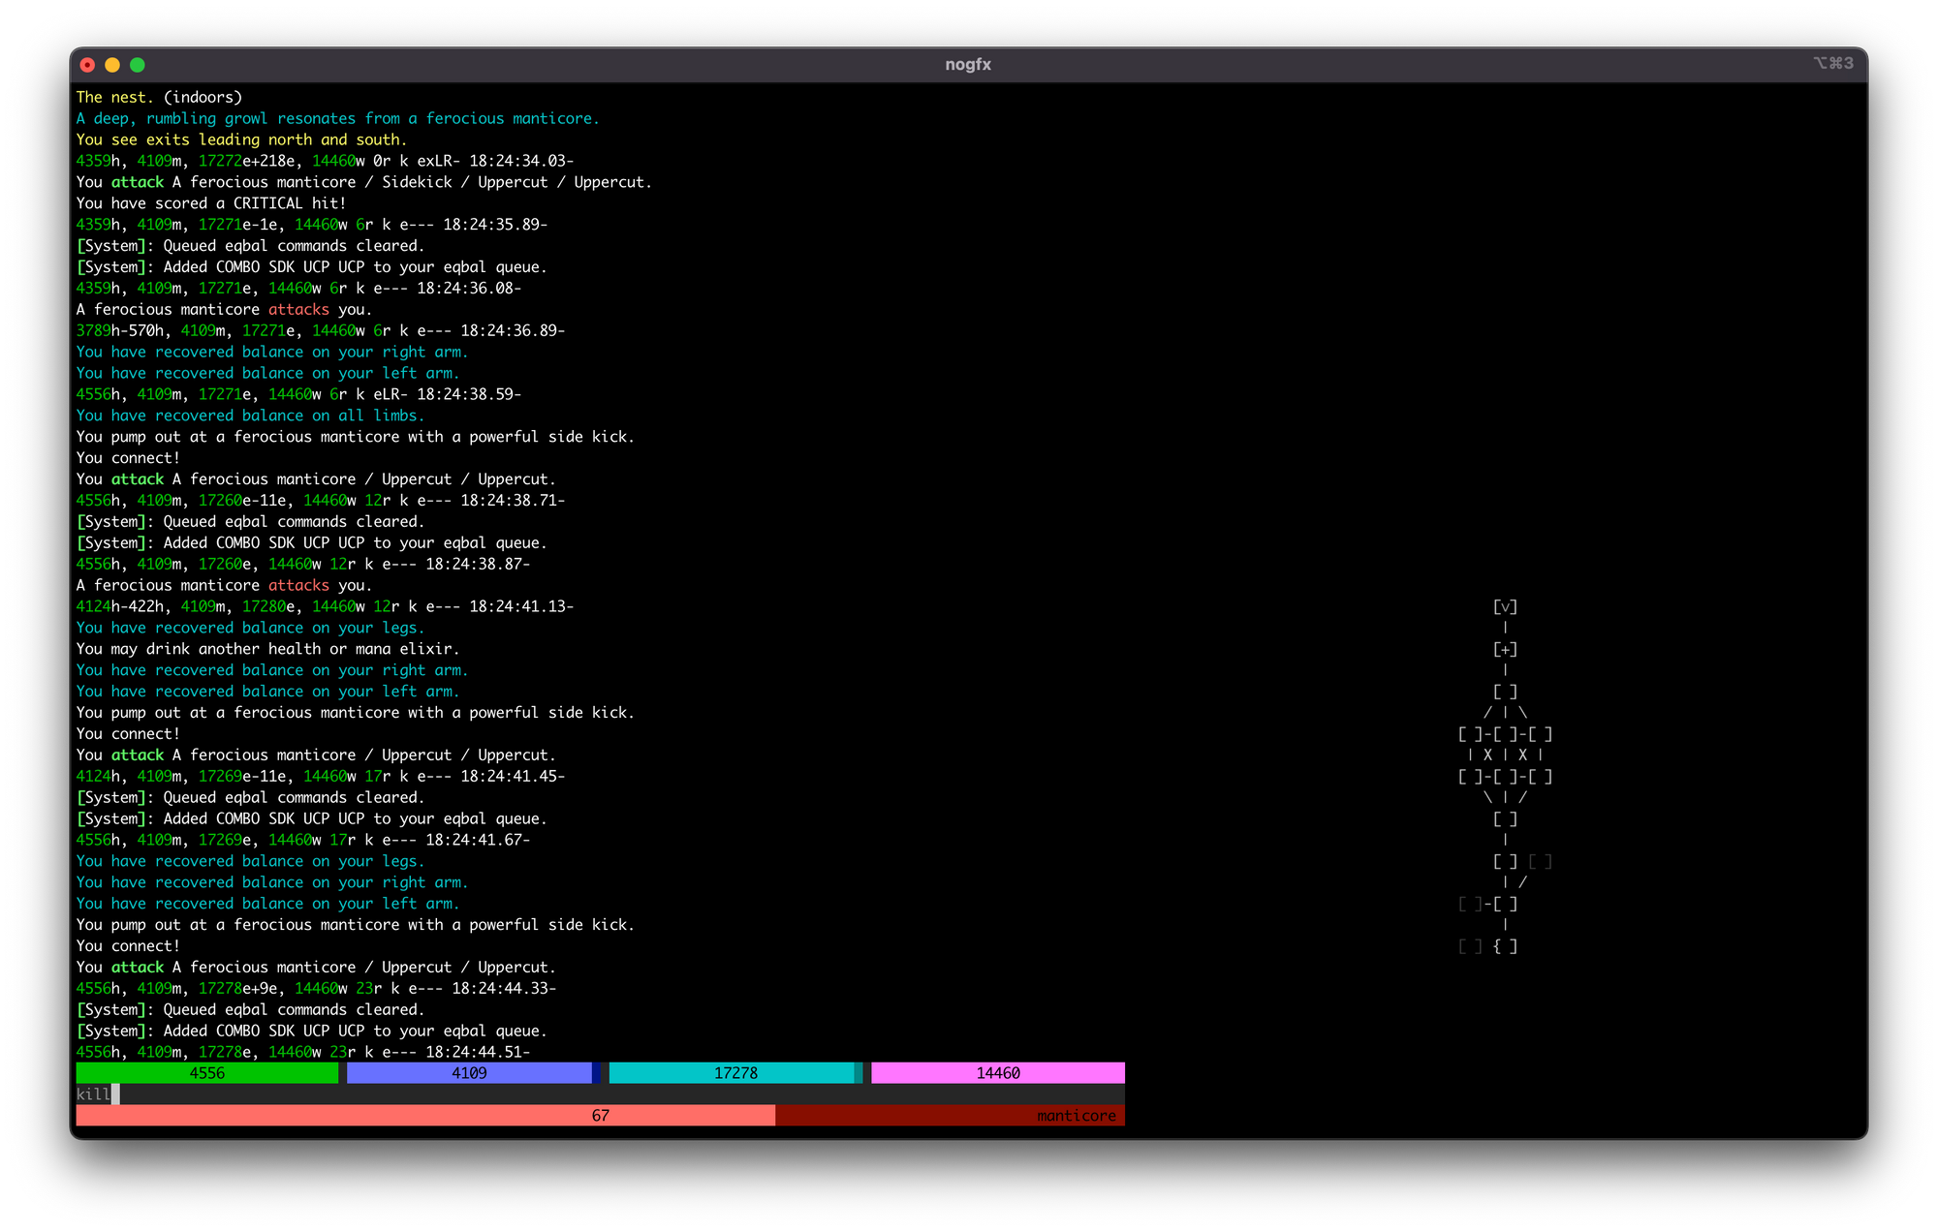Click the magenta willpower bar showing 14460
The image size is (1938, 1232).
click(998, 1073)
